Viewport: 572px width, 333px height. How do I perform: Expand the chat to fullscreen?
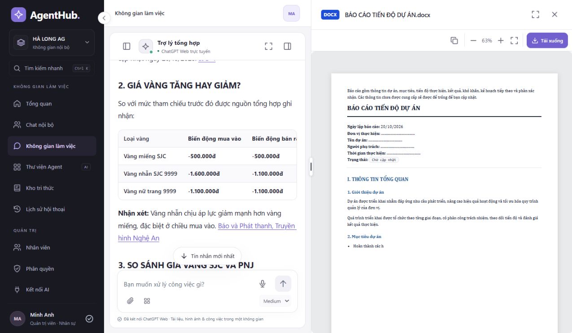269,46
